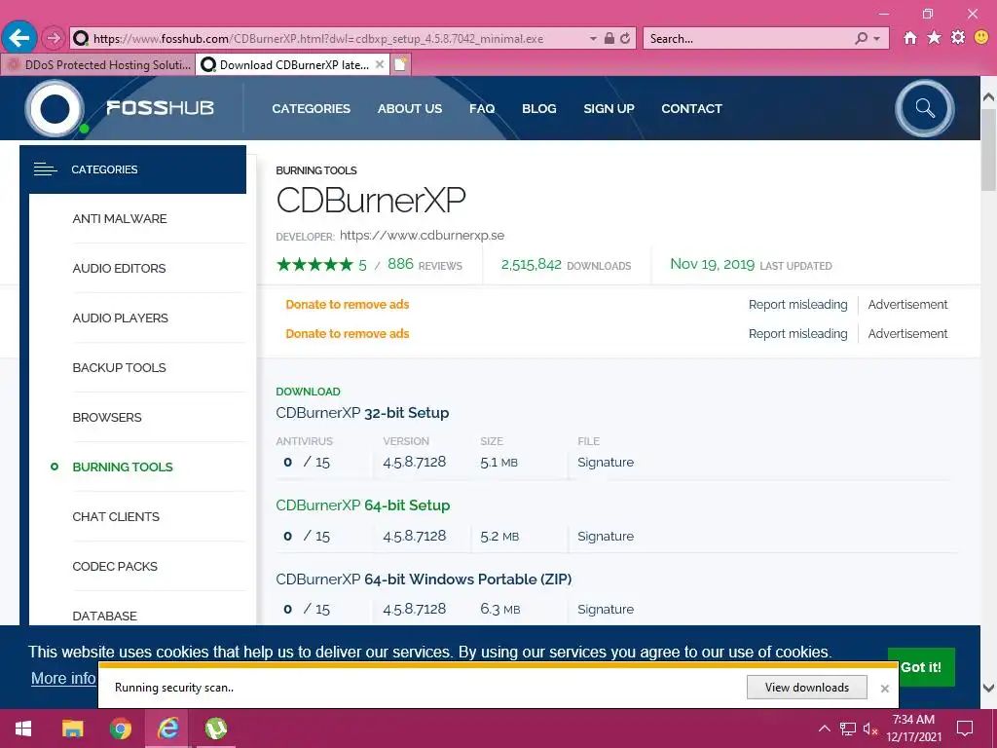Open 886 REVIEWS link
Screen dimensions: 997x748
[x=425, y=265]
